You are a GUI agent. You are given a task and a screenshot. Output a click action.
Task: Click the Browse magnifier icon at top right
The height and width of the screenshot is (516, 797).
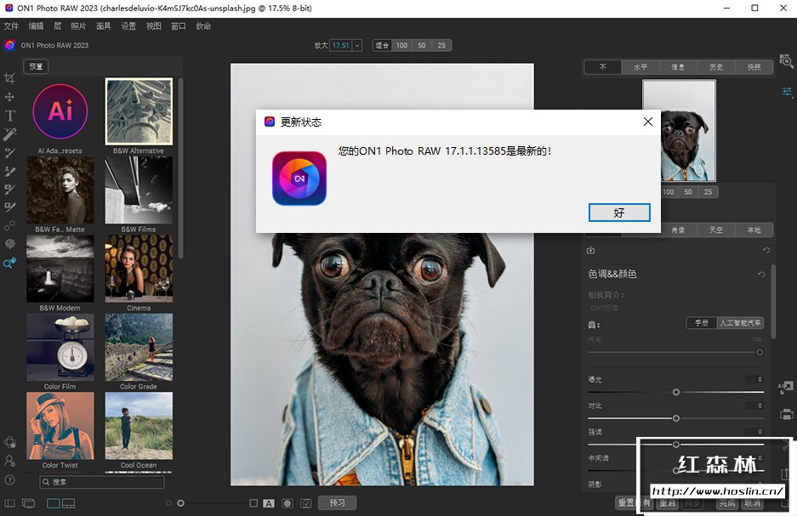tap(786, 61)
